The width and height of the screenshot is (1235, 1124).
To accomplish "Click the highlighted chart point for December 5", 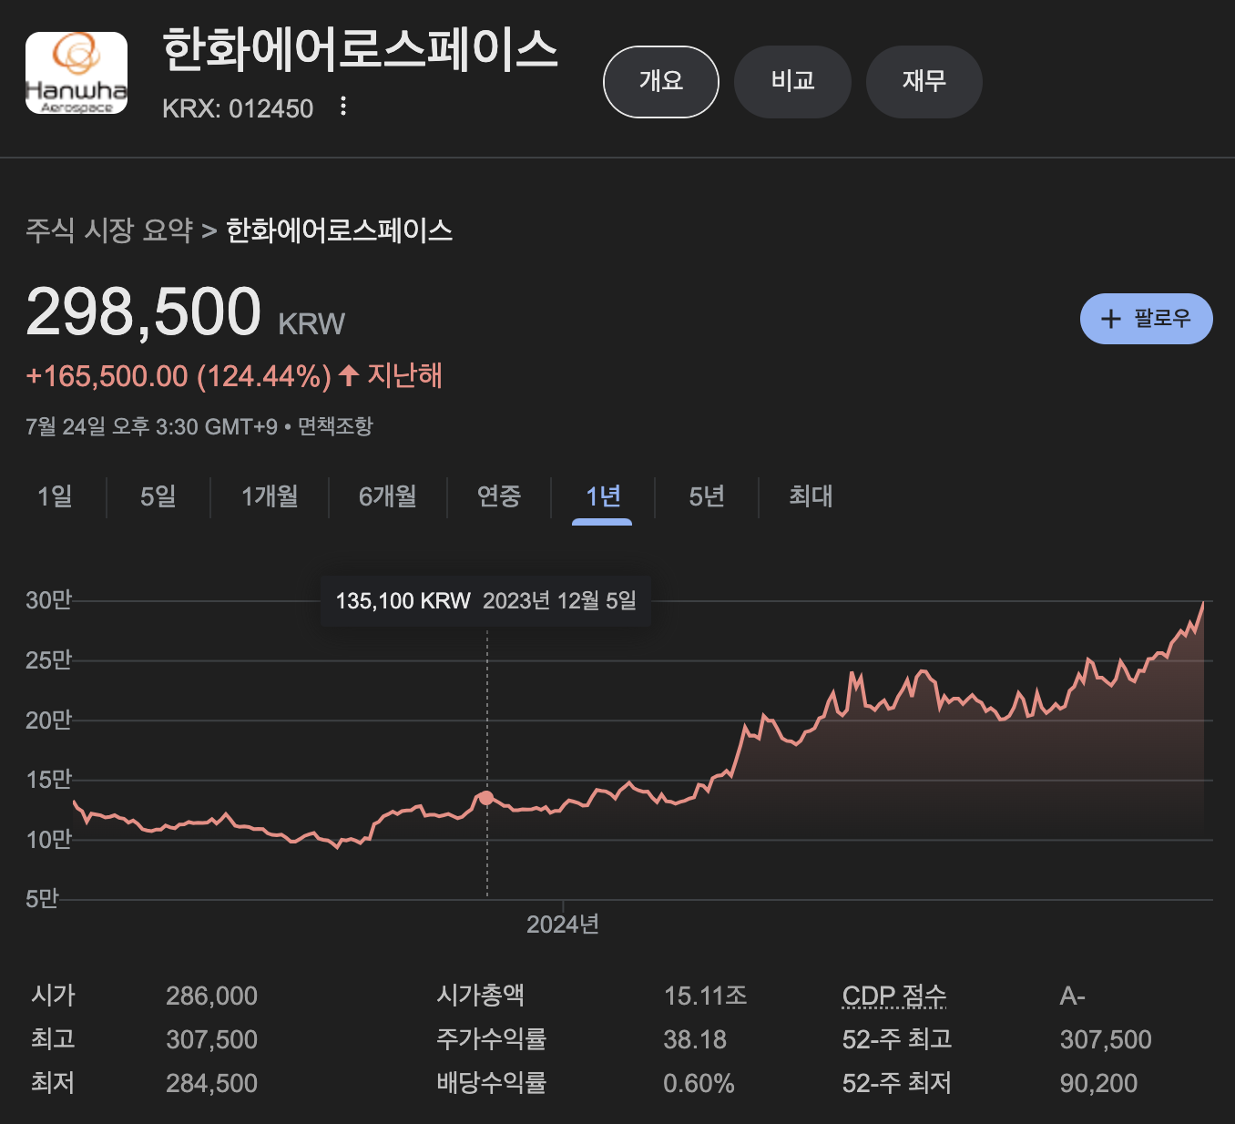I will [x=486, y=798].
